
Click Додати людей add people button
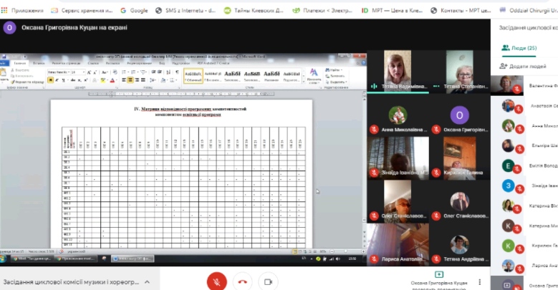pyautogui.click(x=523, y=66)
